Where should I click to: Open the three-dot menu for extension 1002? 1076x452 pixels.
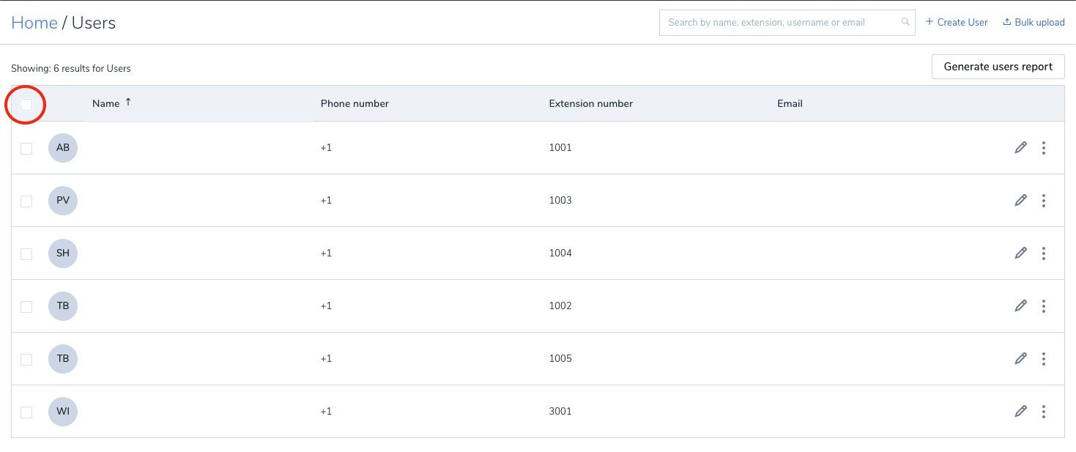coord(1043,306)
